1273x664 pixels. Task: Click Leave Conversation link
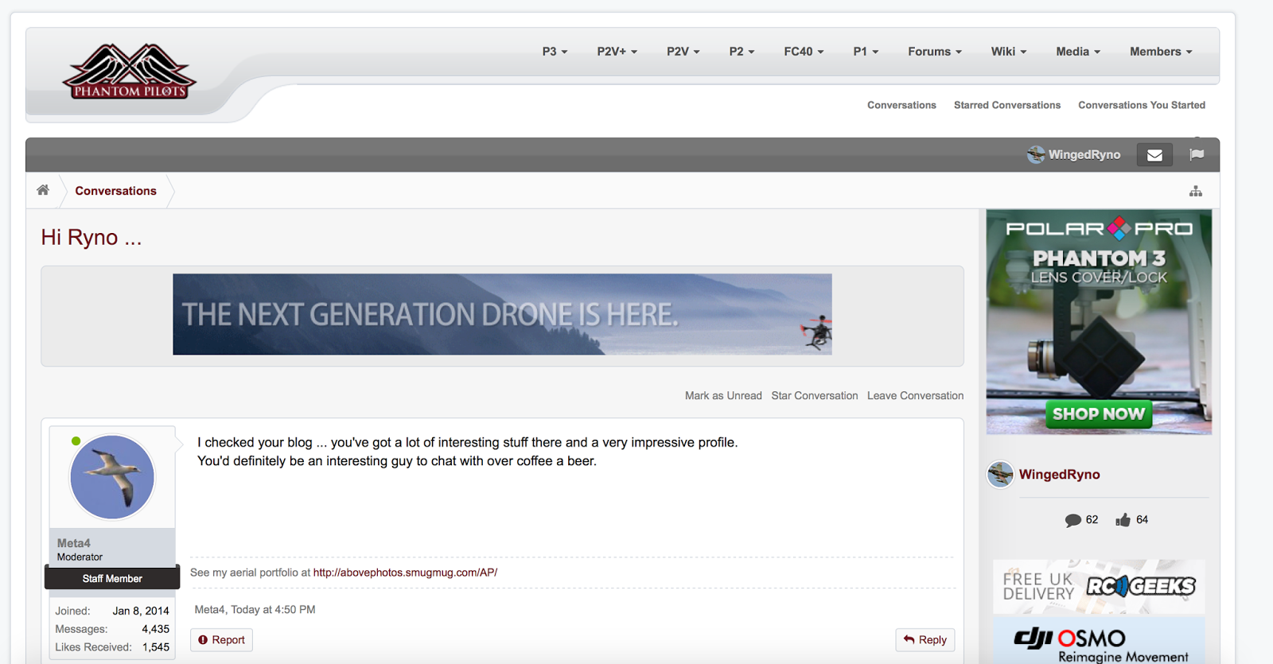[x=915, y=395]
